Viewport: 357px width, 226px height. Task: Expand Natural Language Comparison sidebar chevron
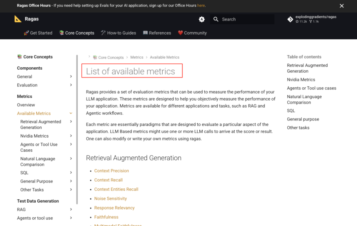[71, 159]
